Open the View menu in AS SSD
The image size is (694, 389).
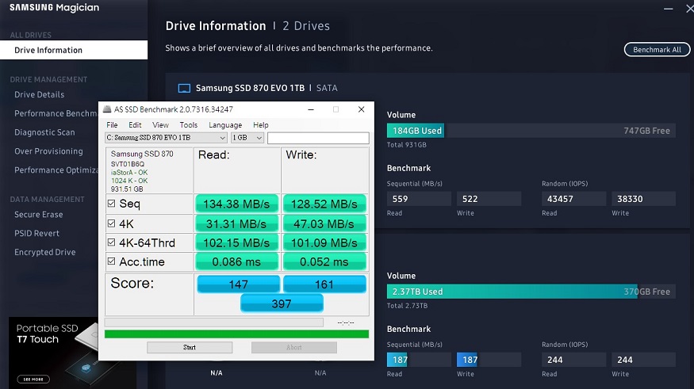pos(160,125)
